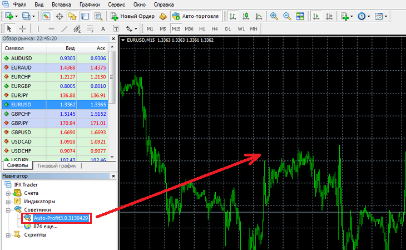Open MetaEditor via yellow book icon
Screen dimensions: 406x250
click(163, 16)
